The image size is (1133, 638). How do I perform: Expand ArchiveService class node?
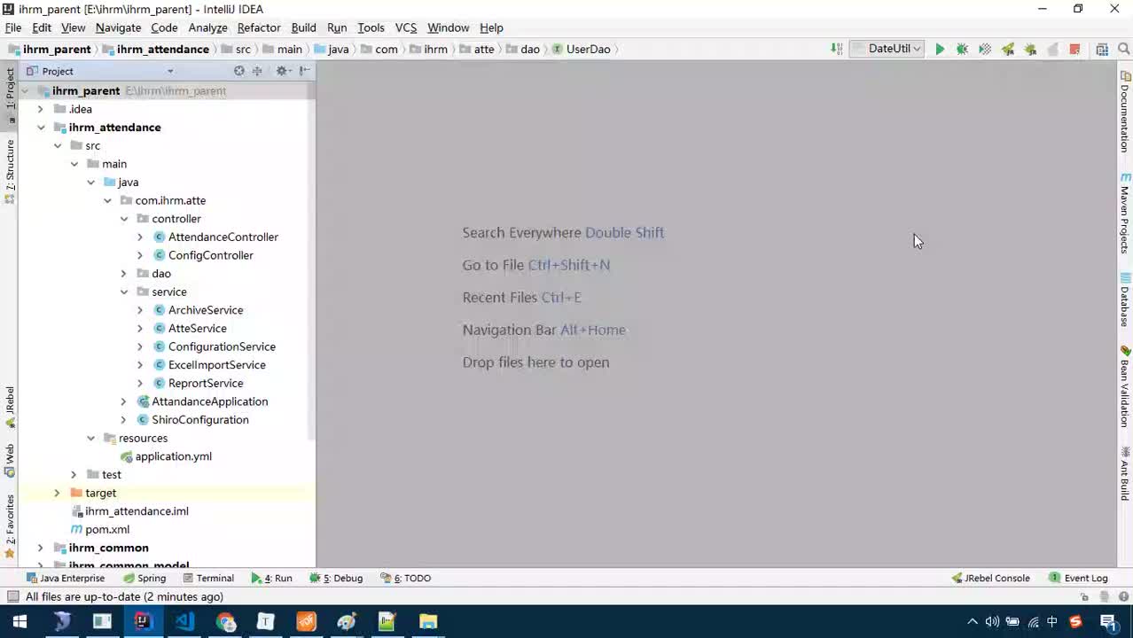tap(140, 310)
